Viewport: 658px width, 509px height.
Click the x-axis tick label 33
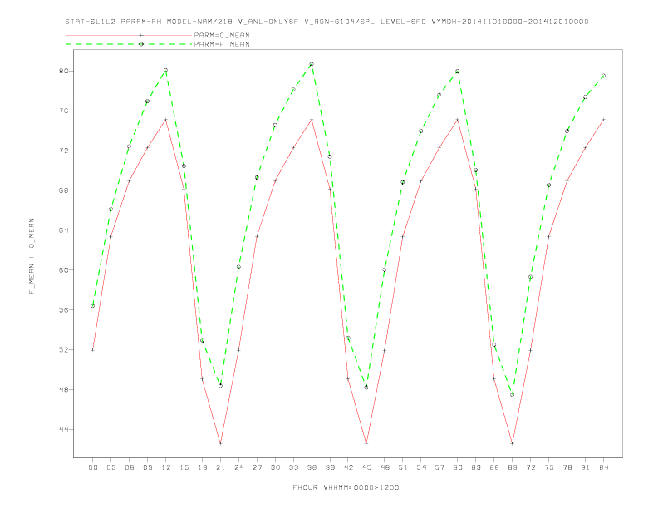click(x=293, y=467)
